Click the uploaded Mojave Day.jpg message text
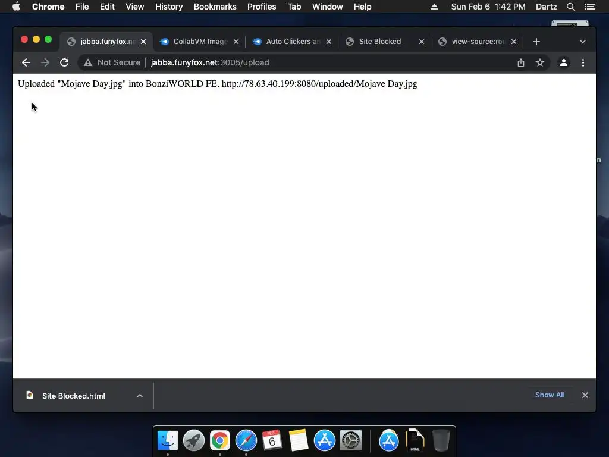Screen dimensions: 609x457 (218, 84)
